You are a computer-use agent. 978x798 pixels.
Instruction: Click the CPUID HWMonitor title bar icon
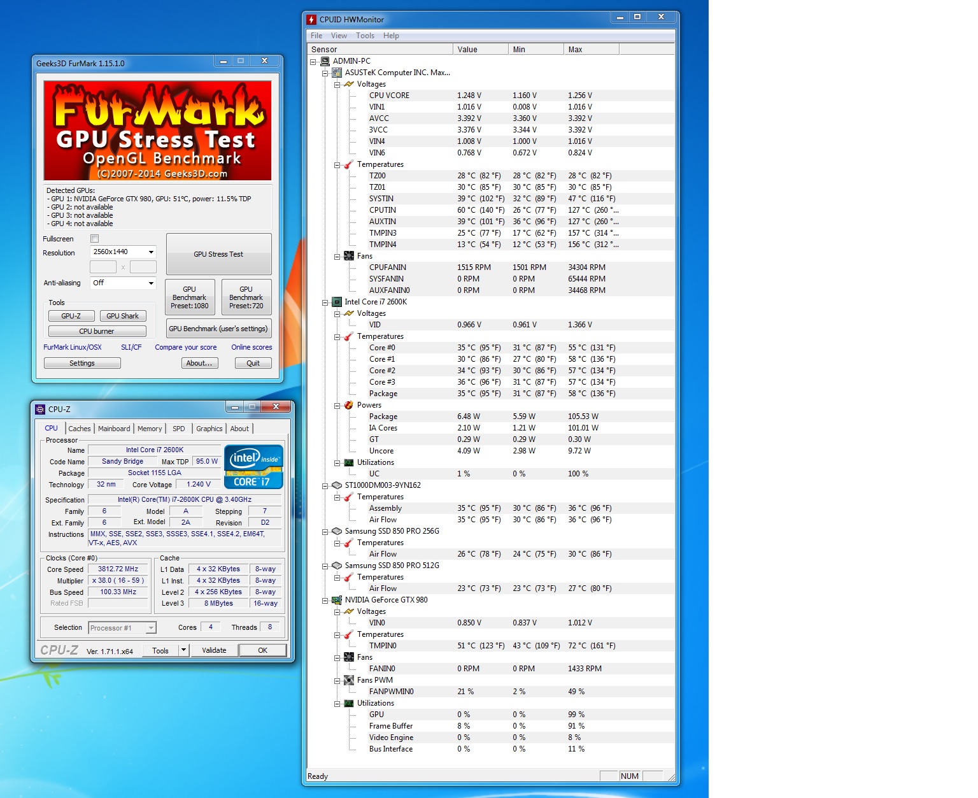[311, 19]
